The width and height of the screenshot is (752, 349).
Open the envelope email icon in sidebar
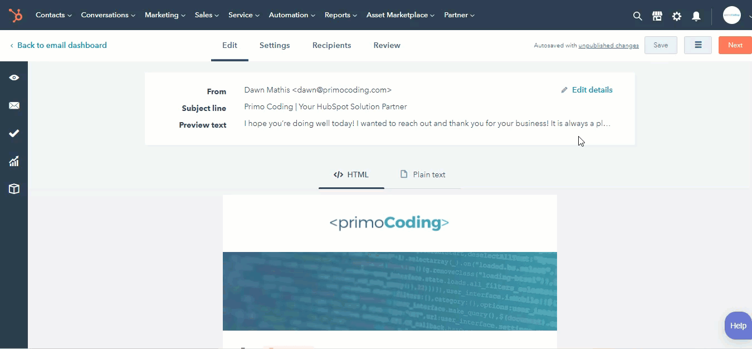coord(14,105)
